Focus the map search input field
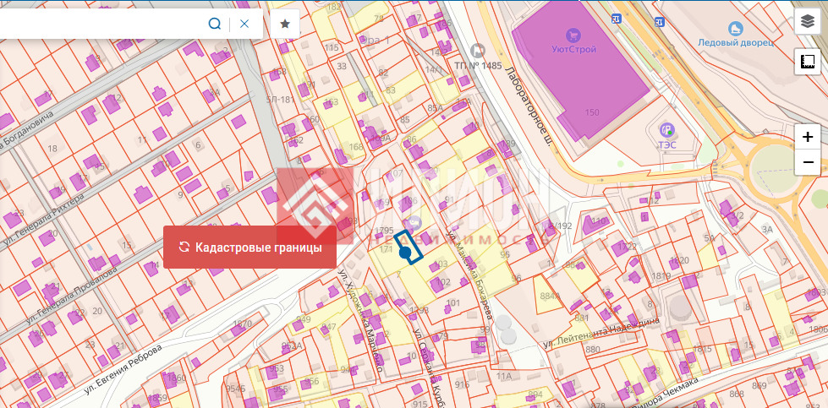828x408 pixels. [101, 24]
